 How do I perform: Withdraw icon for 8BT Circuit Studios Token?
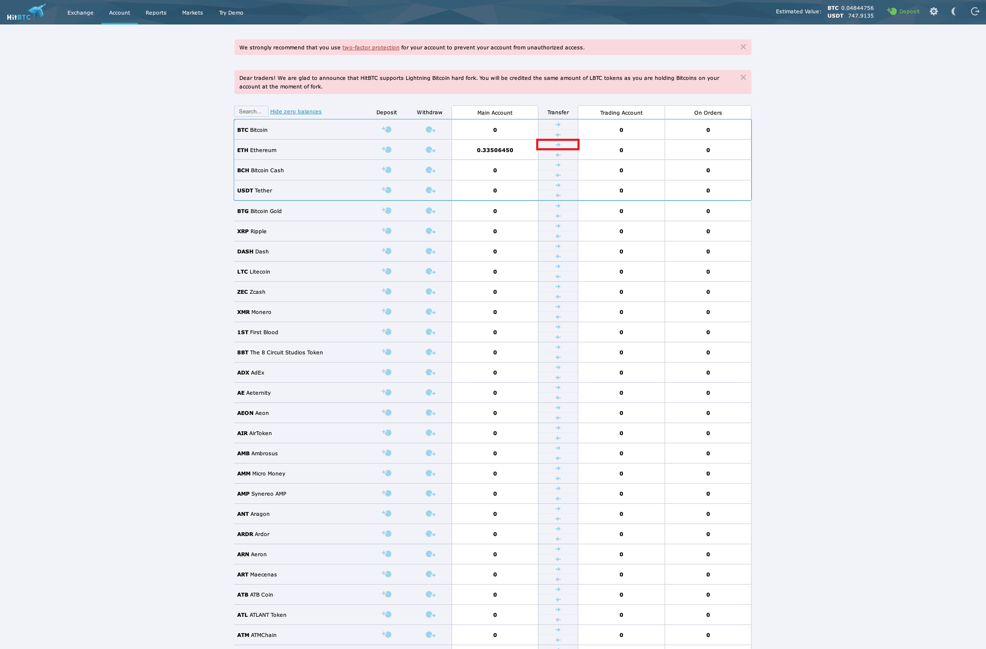430,352
